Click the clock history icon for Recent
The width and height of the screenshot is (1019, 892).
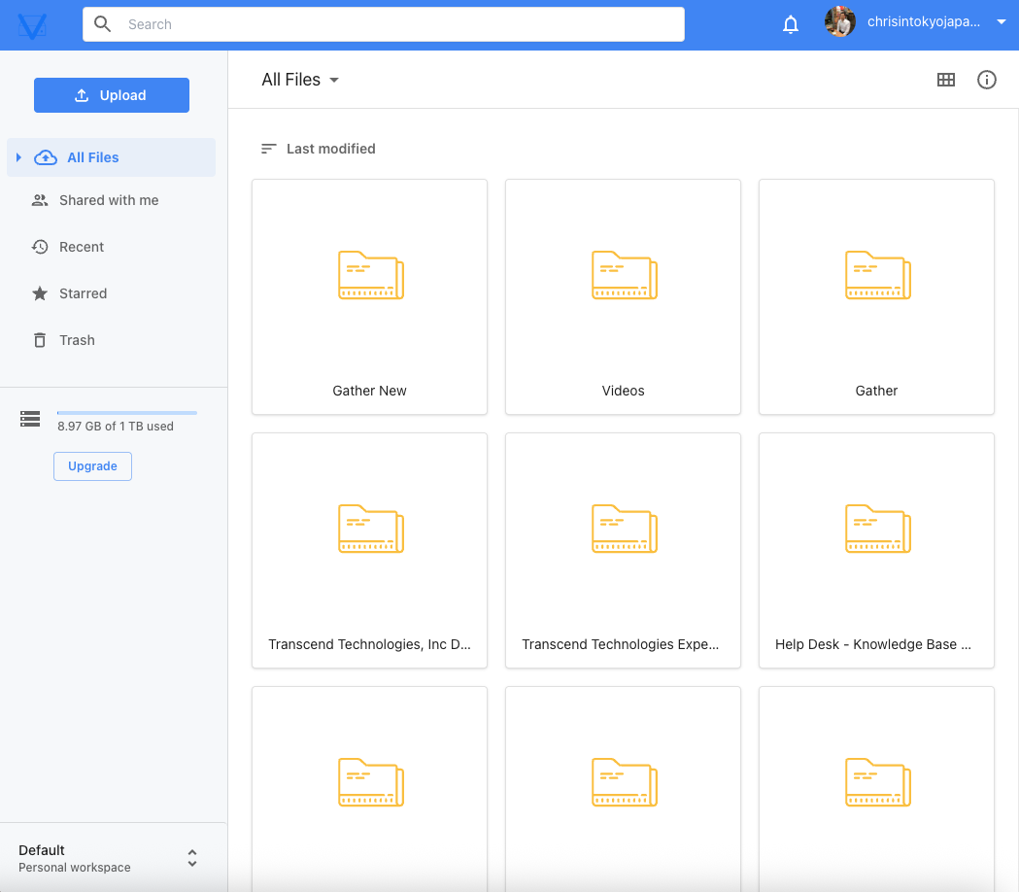(x=40, y=247)
